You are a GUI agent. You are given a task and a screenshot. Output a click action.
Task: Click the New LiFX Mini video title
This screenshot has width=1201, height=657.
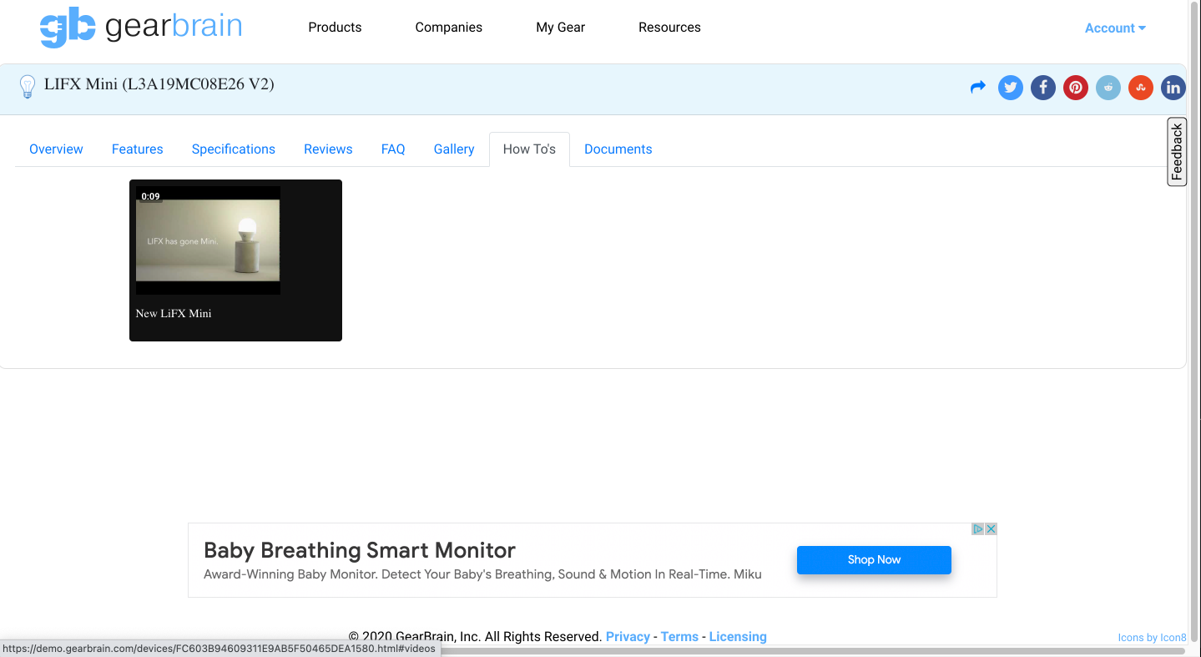(x=174, y=314)
